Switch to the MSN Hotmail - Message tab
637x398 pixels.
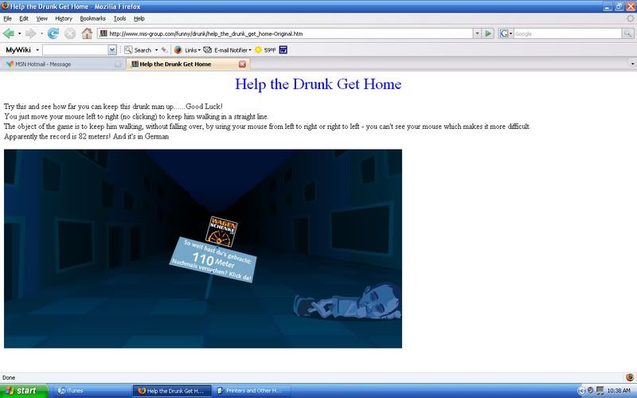pyautogui.click(x=44, y=64)
